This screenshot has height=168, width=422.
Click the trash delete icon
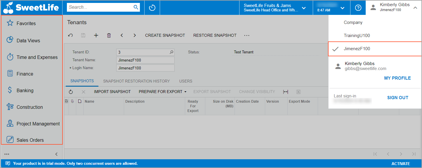tap(109, 35)
